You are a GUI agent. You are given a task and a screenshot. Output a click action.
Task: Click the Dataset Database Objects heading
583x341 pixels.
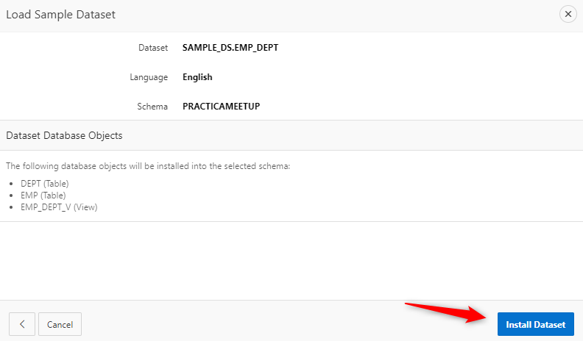tap(64, 136)
